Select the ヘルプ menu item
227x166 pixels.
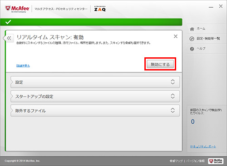(x=201, y=49)
